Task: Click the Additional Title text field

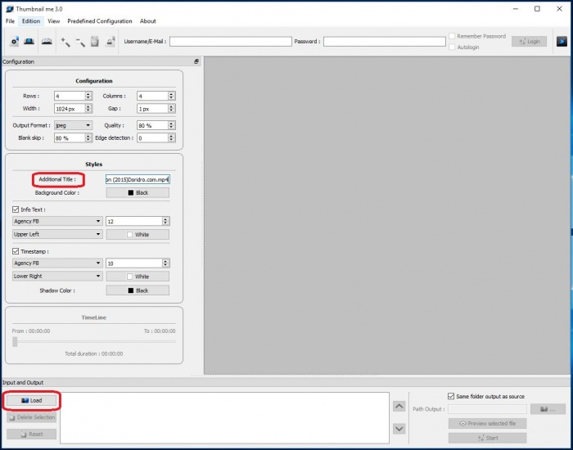Action: (138, 179)
